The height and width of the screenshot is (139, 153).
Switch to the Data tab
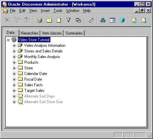pos(12,33)
